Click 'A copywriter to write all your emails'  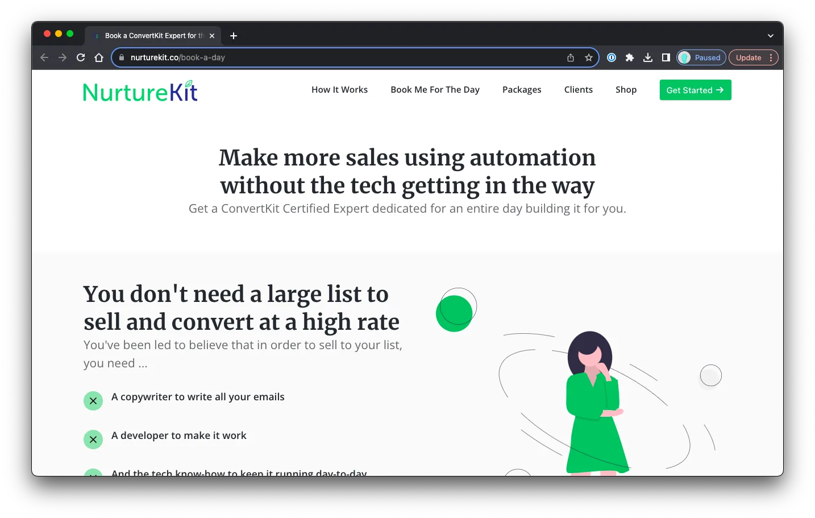coord(198,397)
